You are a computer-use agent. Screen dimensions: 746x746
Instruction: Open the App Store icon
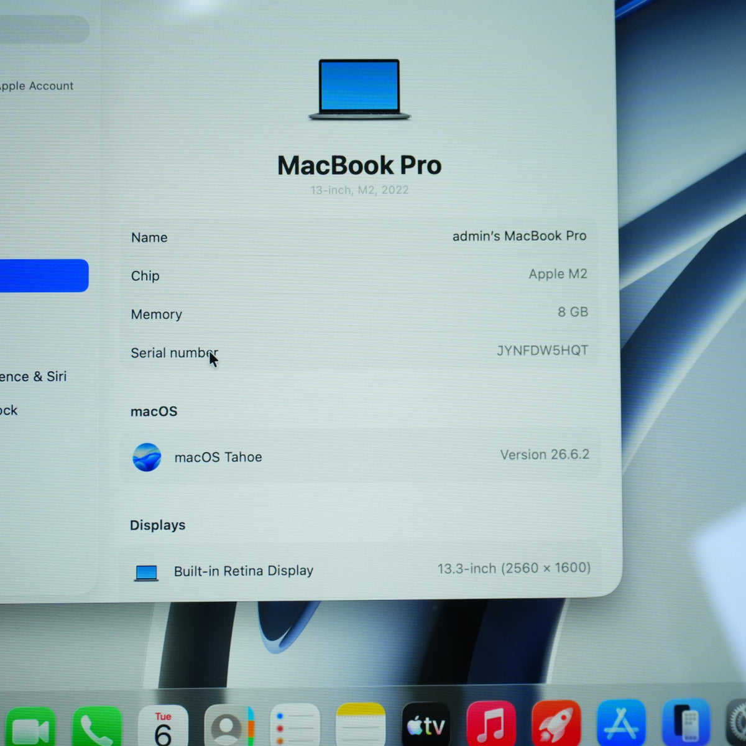coord(621,722)
